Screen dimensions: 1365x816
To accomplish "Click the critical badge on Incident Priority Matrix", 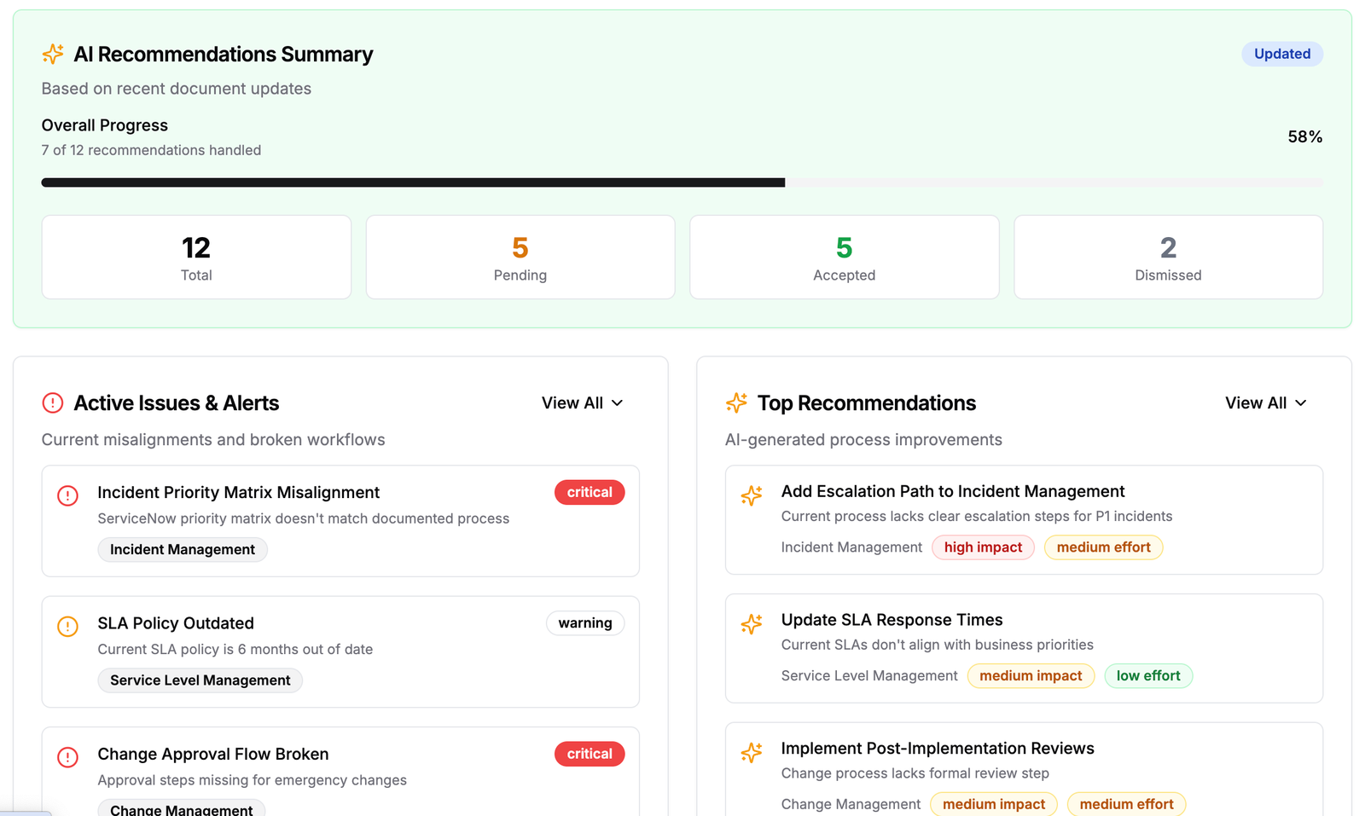I will click(x=590, y=492).
